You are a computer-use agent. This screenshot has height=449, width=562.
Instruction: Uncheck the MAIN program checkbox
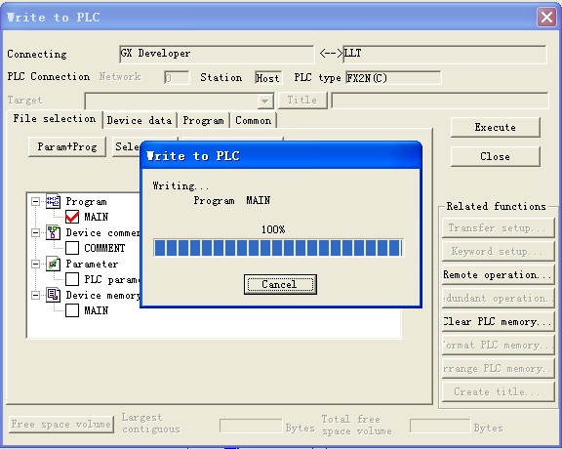click(x=72, y=217)
